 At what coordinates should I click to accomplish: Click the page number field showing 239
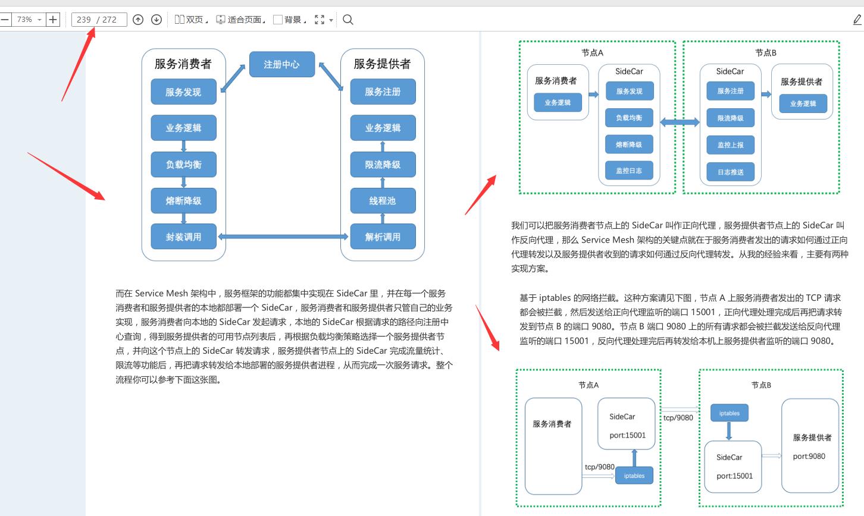[x=99, y=20]
